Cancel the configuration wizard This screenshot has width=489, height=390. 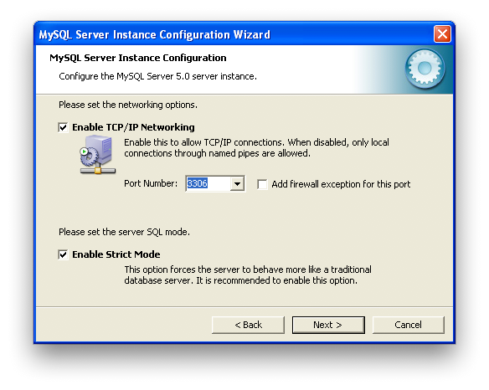coord(409,325)
